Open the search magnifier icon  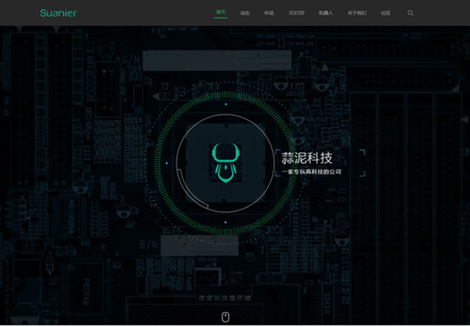[410, 13]
